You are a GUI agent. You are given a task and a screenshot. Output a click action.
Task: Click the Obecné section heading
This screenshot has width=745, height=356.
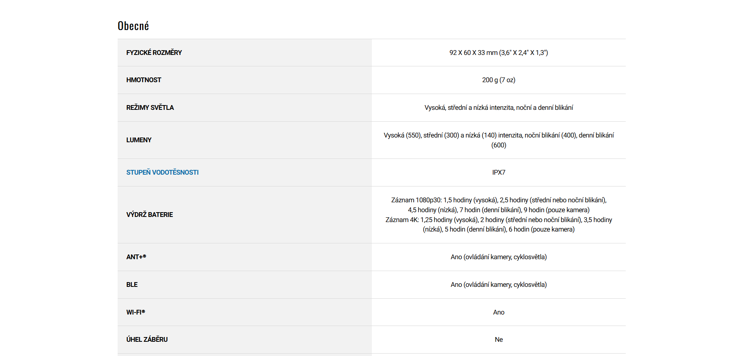[133, 26]
